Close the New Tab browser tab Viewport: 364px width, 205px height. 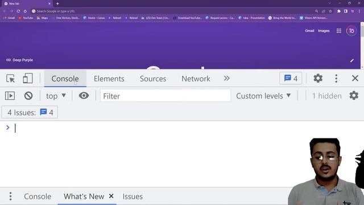[49, 4]
